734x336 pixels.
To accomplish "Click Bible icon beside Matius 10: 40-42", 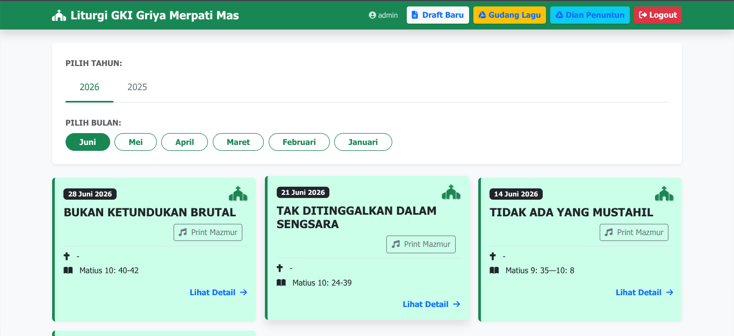I will (x=68, y=271).
